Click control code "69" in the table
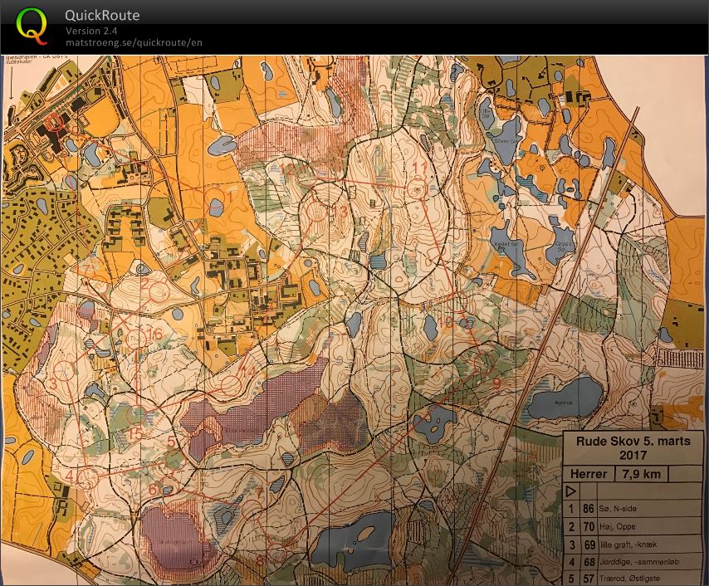Screen dimensions: 709x586 point(589,544)
